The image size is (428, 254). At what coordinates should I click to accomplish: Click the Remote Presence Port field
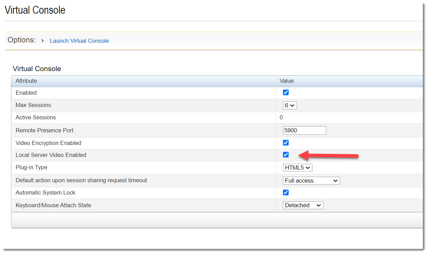coord(304,130)
